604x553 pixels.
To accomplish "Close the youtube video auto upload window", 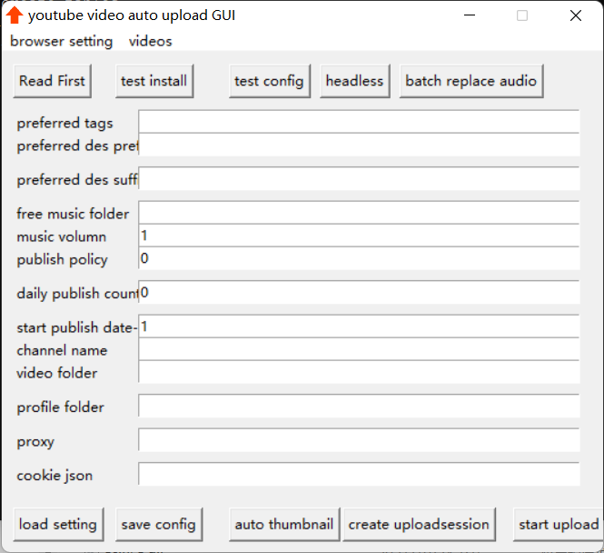I will click(x=576, y=15).
